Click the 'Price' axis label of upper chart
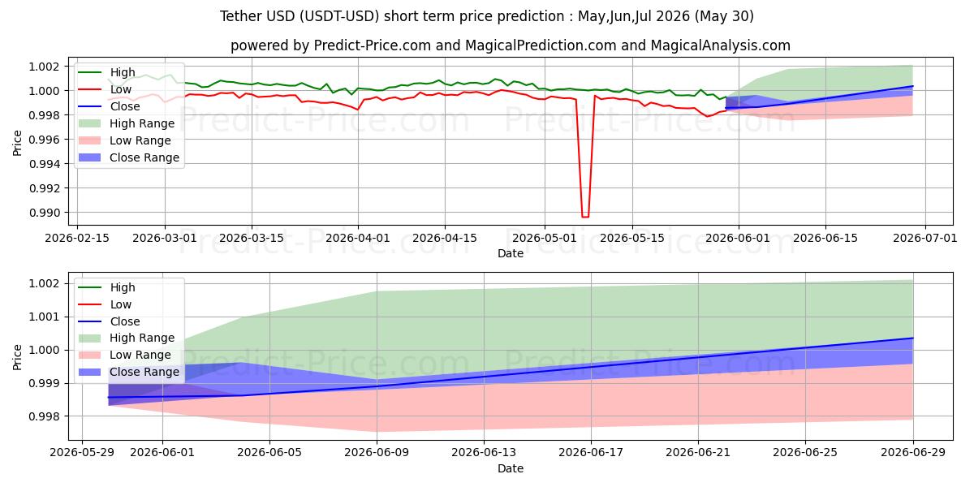The image size is (974, 487). pyautogui.click(x=18, y=142)
